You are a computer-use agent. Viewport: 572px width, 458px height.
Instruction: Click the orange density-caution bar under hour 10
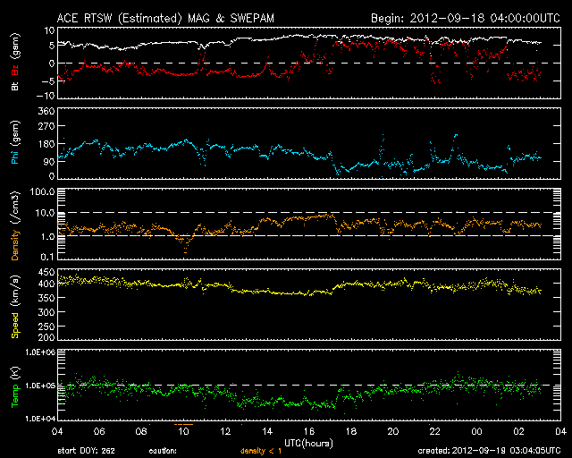pos(183,424)
